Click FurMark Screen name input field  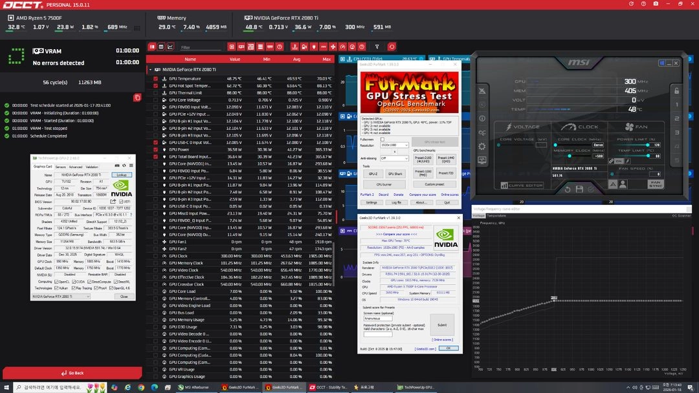pyautogui.click(x=377, y=318)
